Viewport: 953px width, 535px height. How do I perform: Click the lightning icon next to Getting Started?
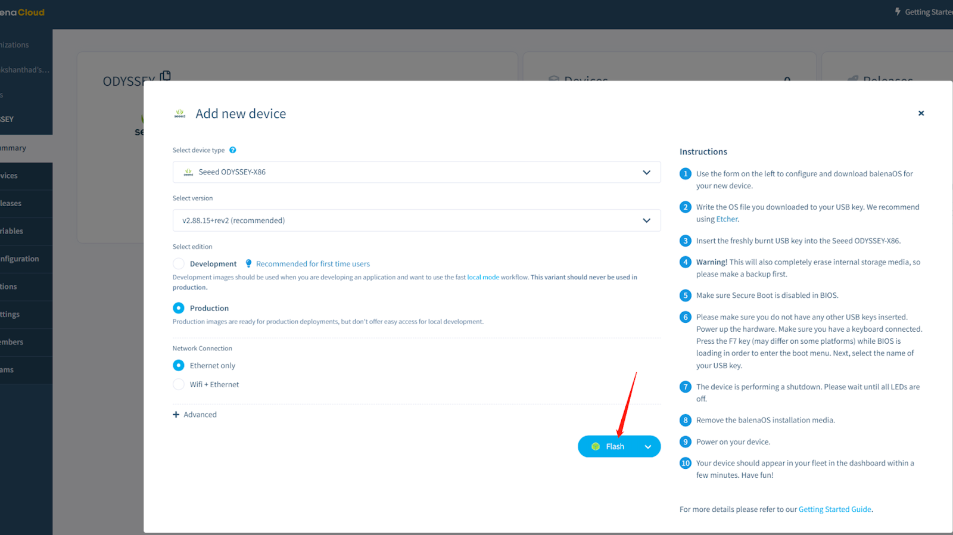(x=898, y=11)
